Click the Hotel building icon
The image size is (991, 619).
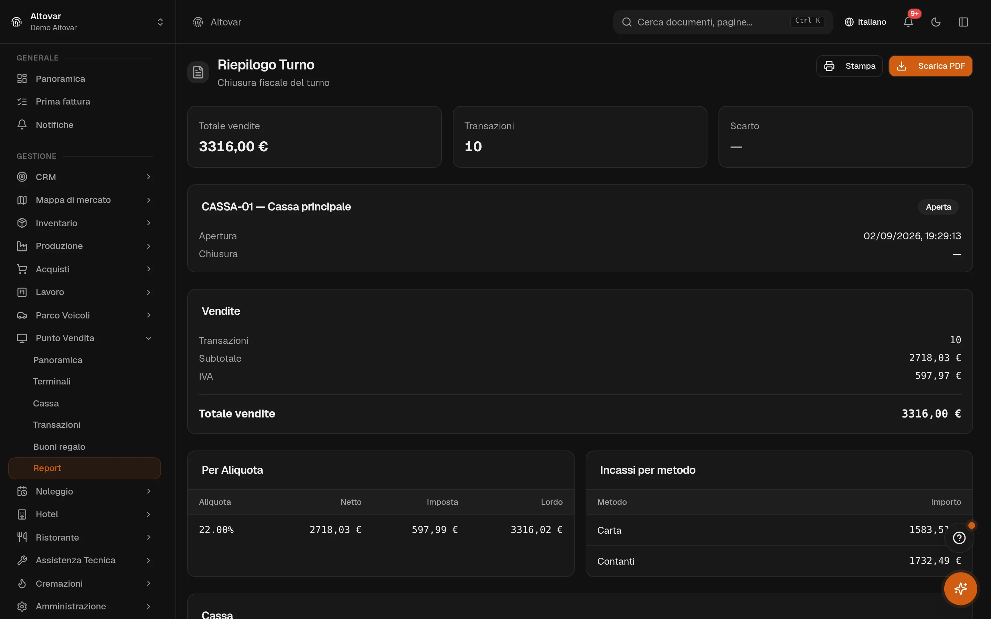(22, 514)
